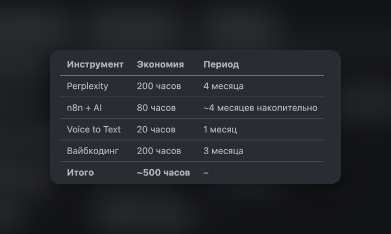Click the Итого total label
Image resolution: width=391 pixels, height=234 pixels.
[x=80, y=173]
